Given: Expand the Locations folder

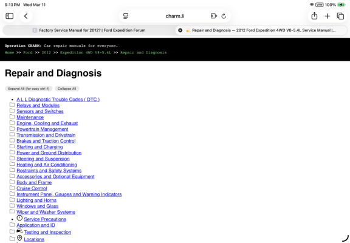Looking at the screenshot, I should pos(12,239).
